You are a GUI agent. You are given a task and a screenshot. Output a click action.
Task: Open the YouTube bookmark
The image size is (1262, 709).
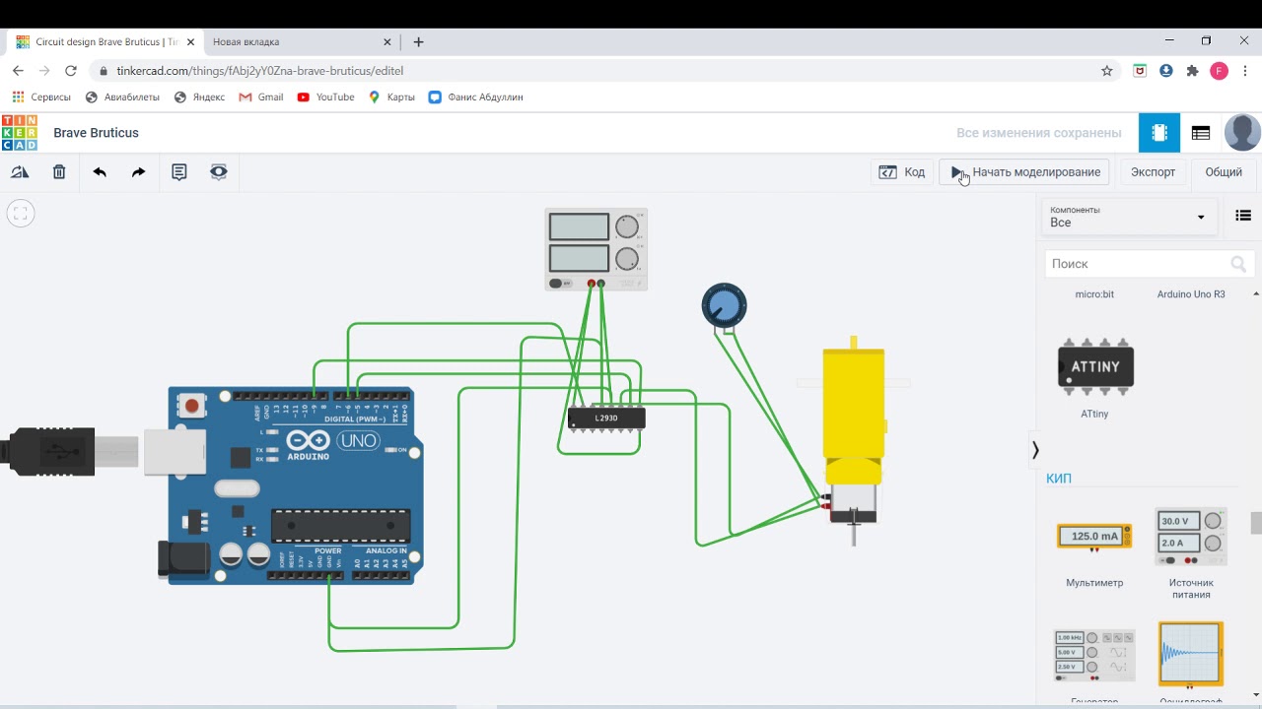325,97
